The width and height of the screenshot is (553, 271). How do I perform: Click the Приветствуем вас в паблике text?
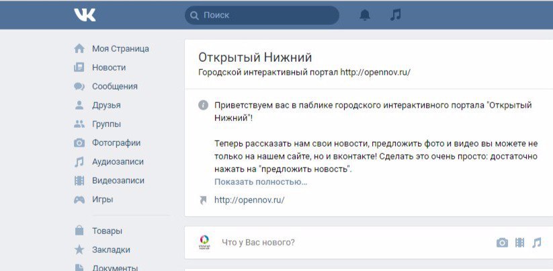click(373, 112)
